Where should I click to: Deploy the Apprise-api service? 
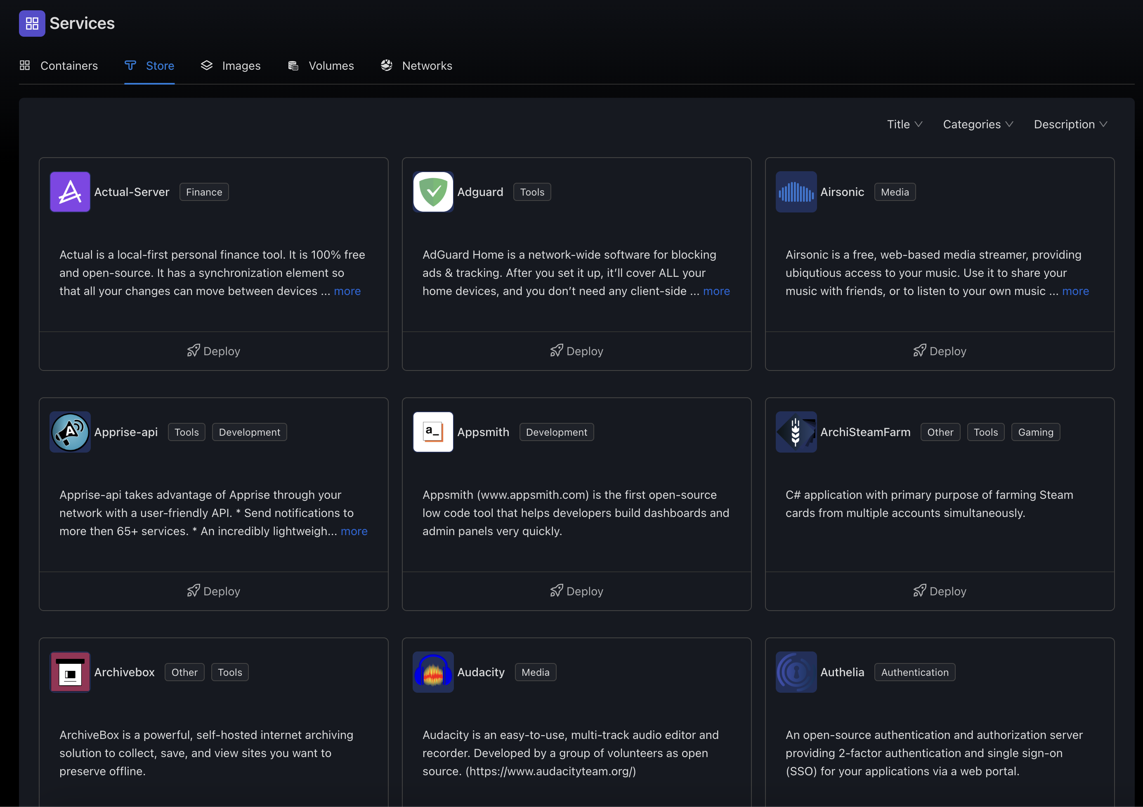point(214,591)
